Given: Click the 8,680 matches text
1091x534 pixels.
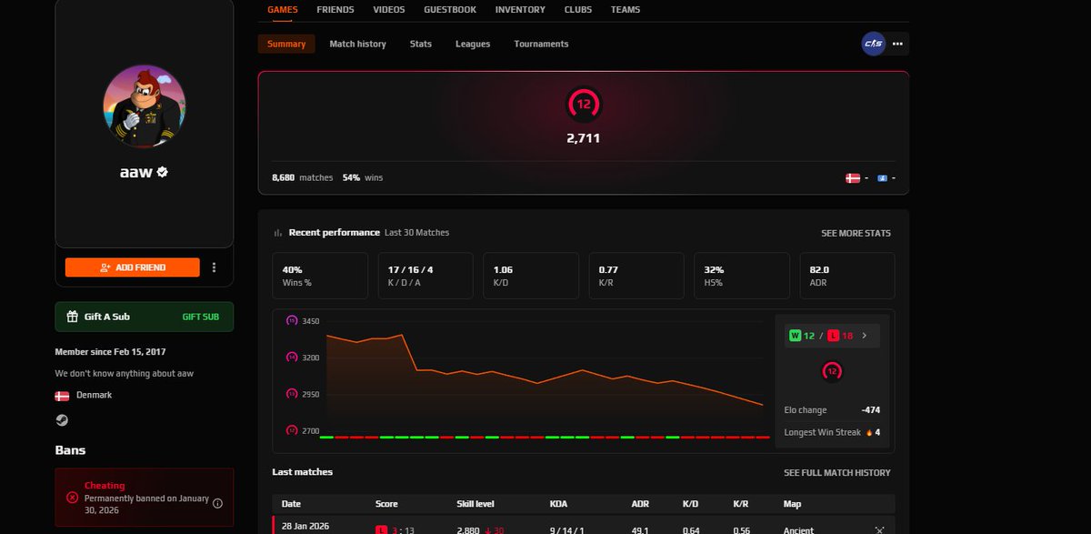Looking at the screenshot, I should (x=303, y=177).
